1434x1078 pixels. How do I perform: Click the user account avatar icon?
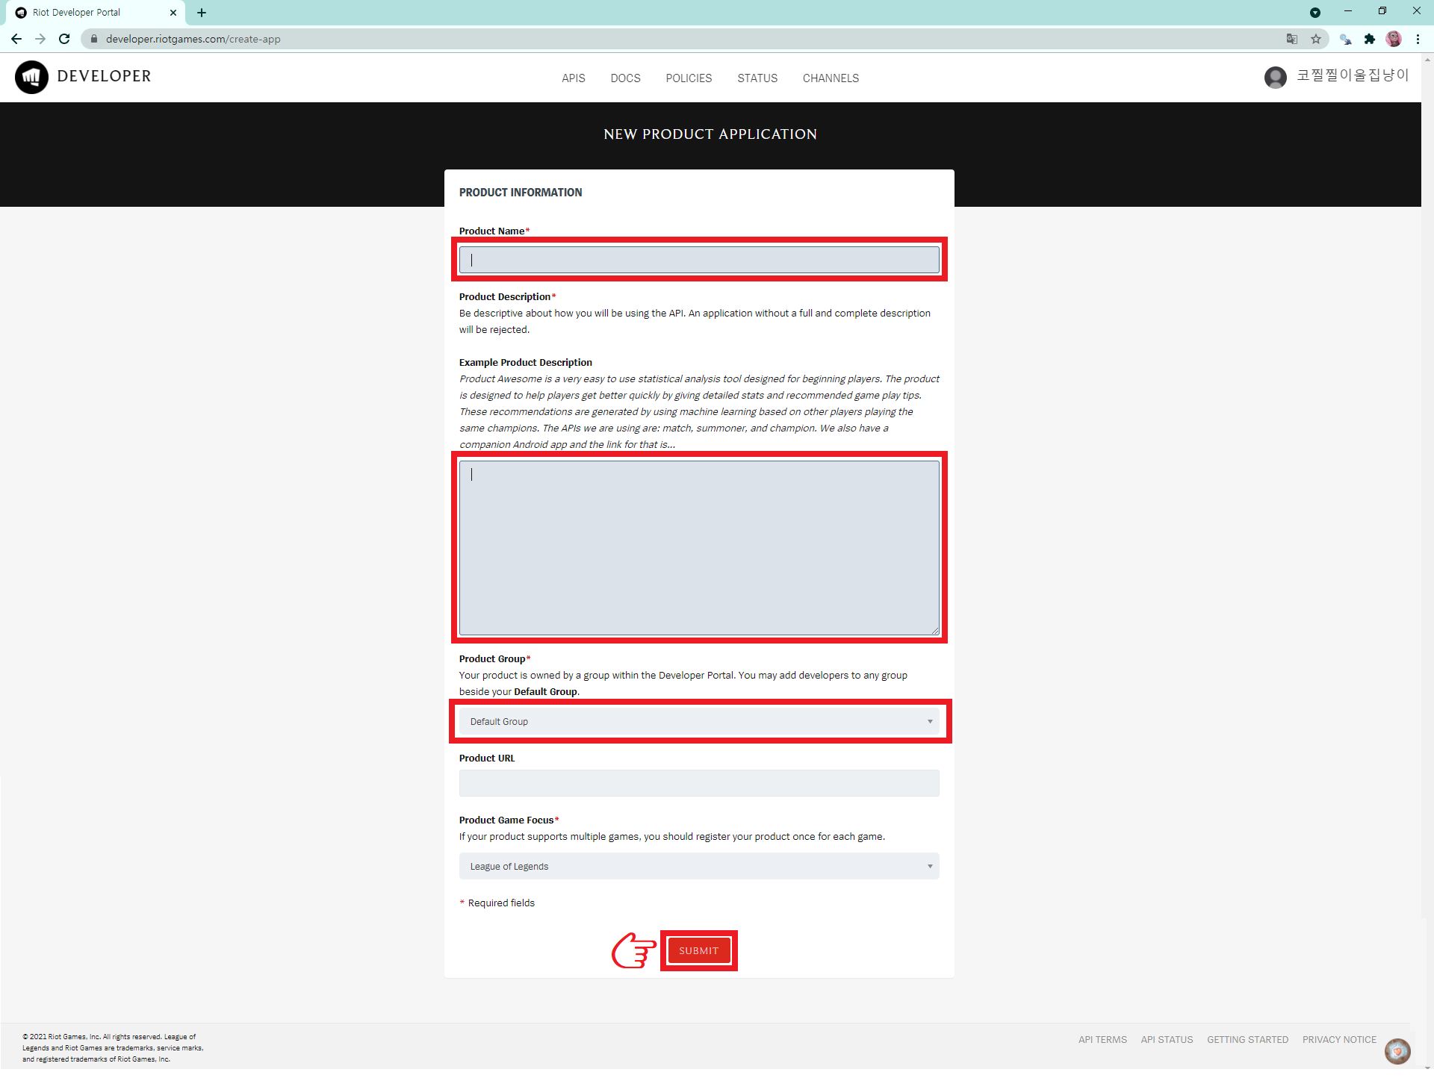tap(1275, 77)
